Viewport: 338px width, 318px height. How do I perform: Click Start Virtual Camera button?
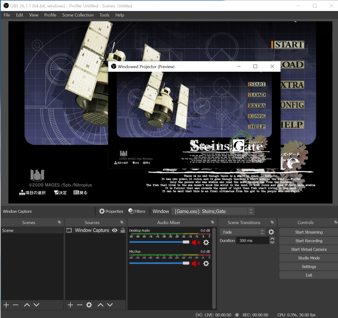point(309,249)
